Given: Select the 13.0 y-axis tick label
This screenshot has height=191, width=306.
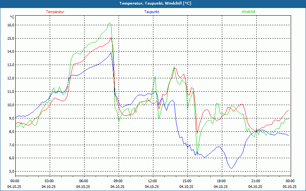Looking at the screenshot, I should pos(10,65).
